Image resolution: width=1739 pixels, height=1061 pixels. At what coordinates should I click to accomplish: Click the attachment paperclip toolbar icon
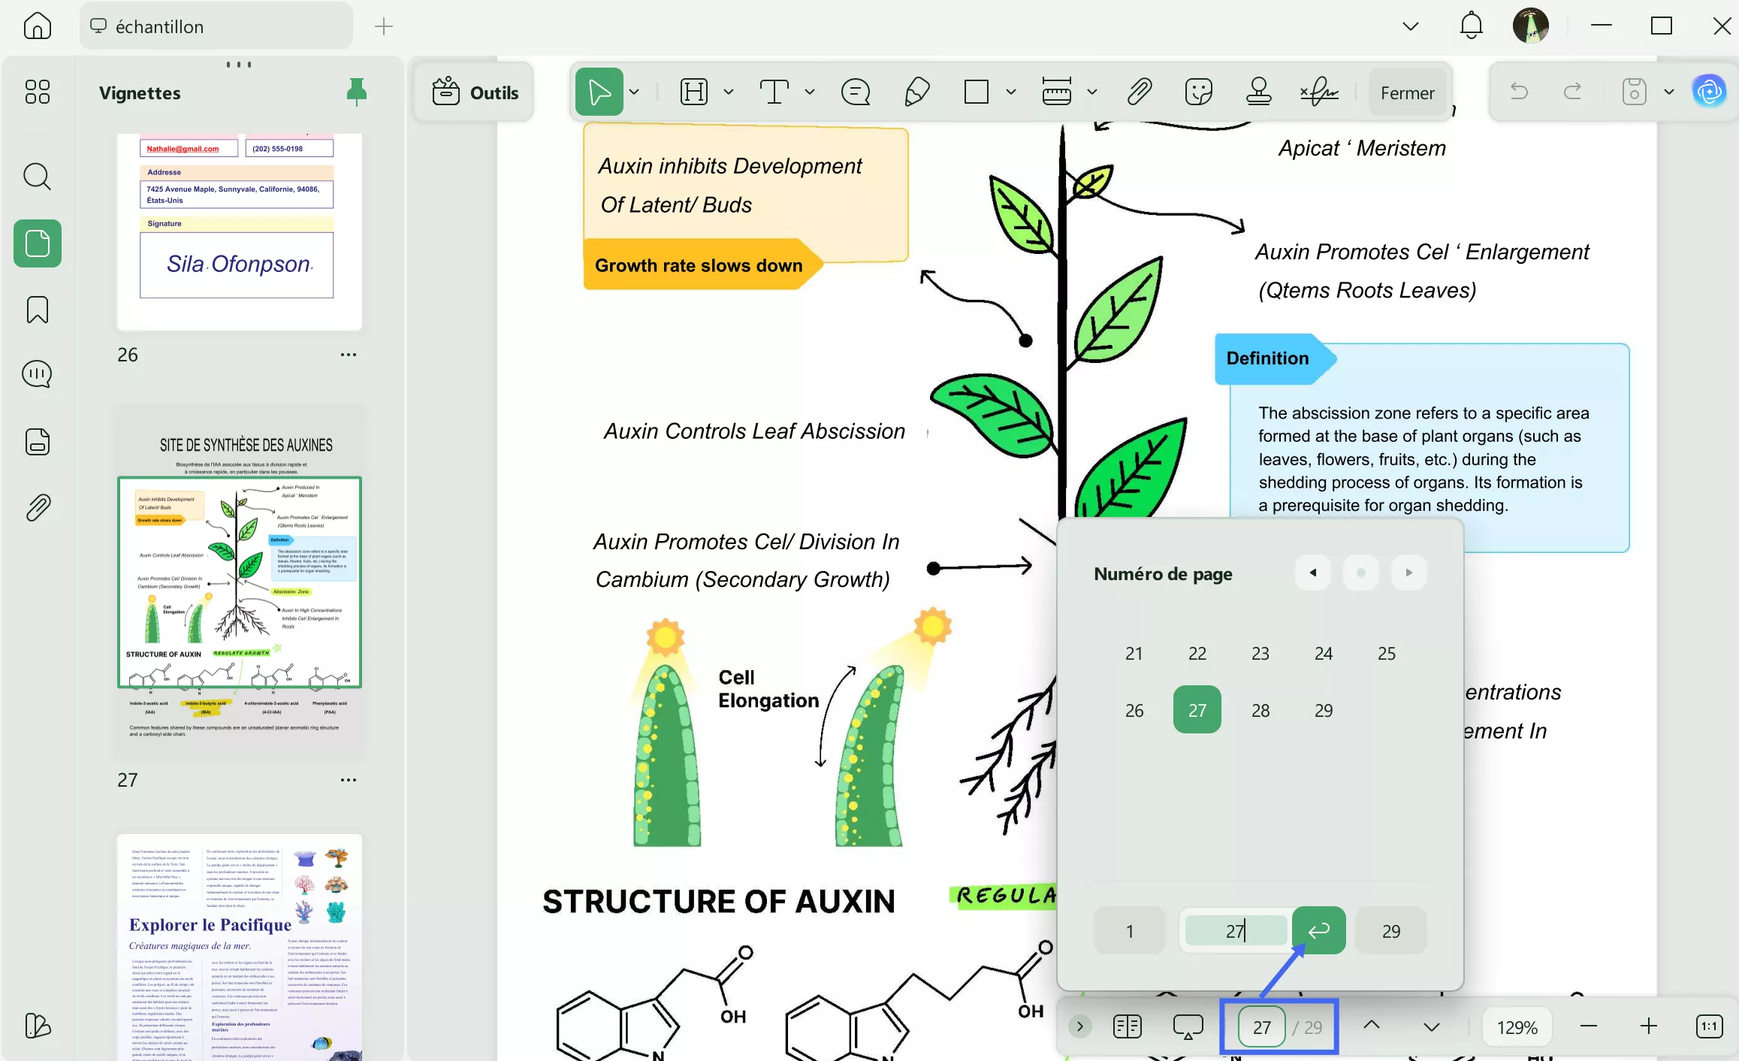click(1140, 92)
